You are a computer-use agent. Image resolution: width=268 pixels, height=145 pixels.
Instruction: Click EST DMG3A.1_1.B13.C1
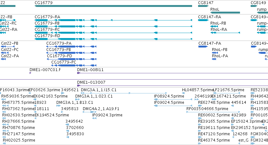75,103
